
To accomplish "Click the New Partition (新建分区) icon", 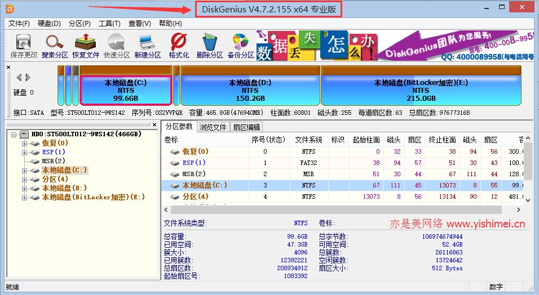I will tap(148, 46).
